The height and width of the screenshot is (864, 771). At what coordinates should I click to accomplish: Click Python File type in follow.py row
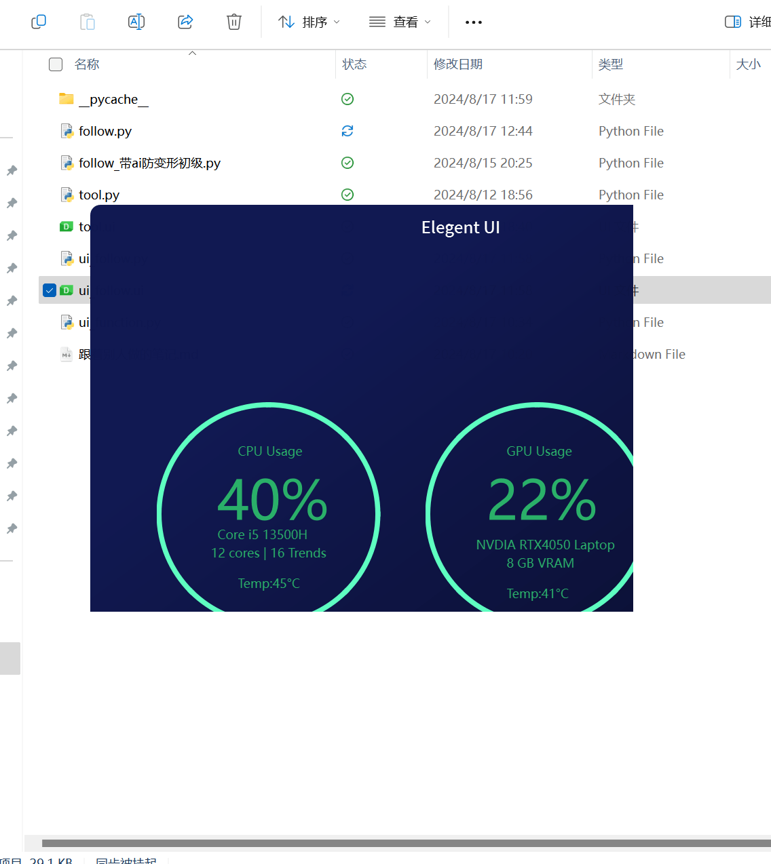click(631, 132)
